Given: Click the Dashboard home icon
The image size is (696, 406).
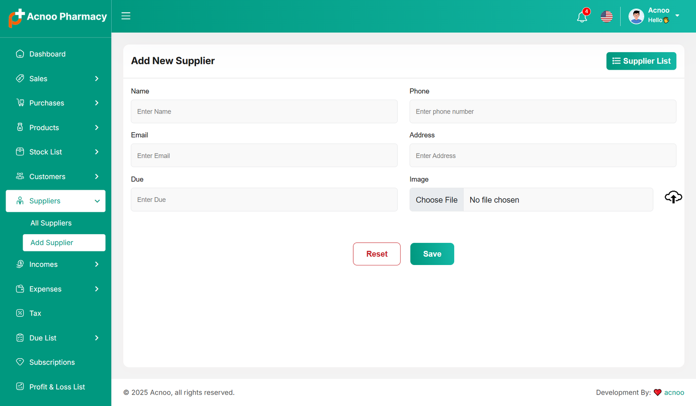Looking at the screenshot, I should tap(20, 54).
